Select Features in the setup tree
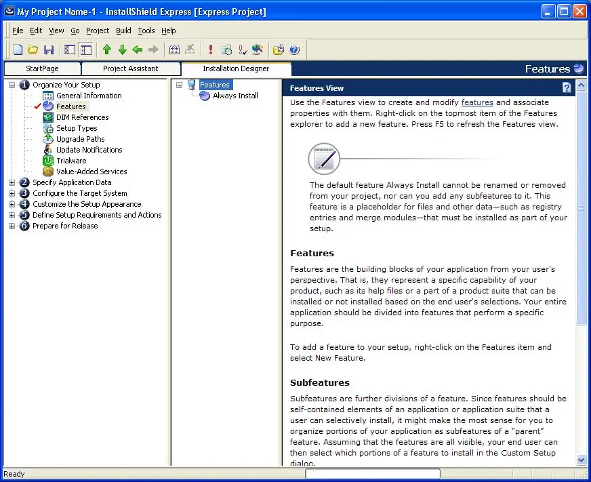591x482 pixels. pyautogui.click(x=71, y=106)
